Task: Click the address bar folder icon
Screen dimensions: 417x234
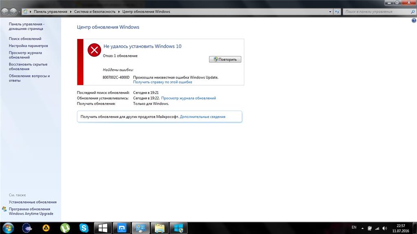Action: coord(25,12)
